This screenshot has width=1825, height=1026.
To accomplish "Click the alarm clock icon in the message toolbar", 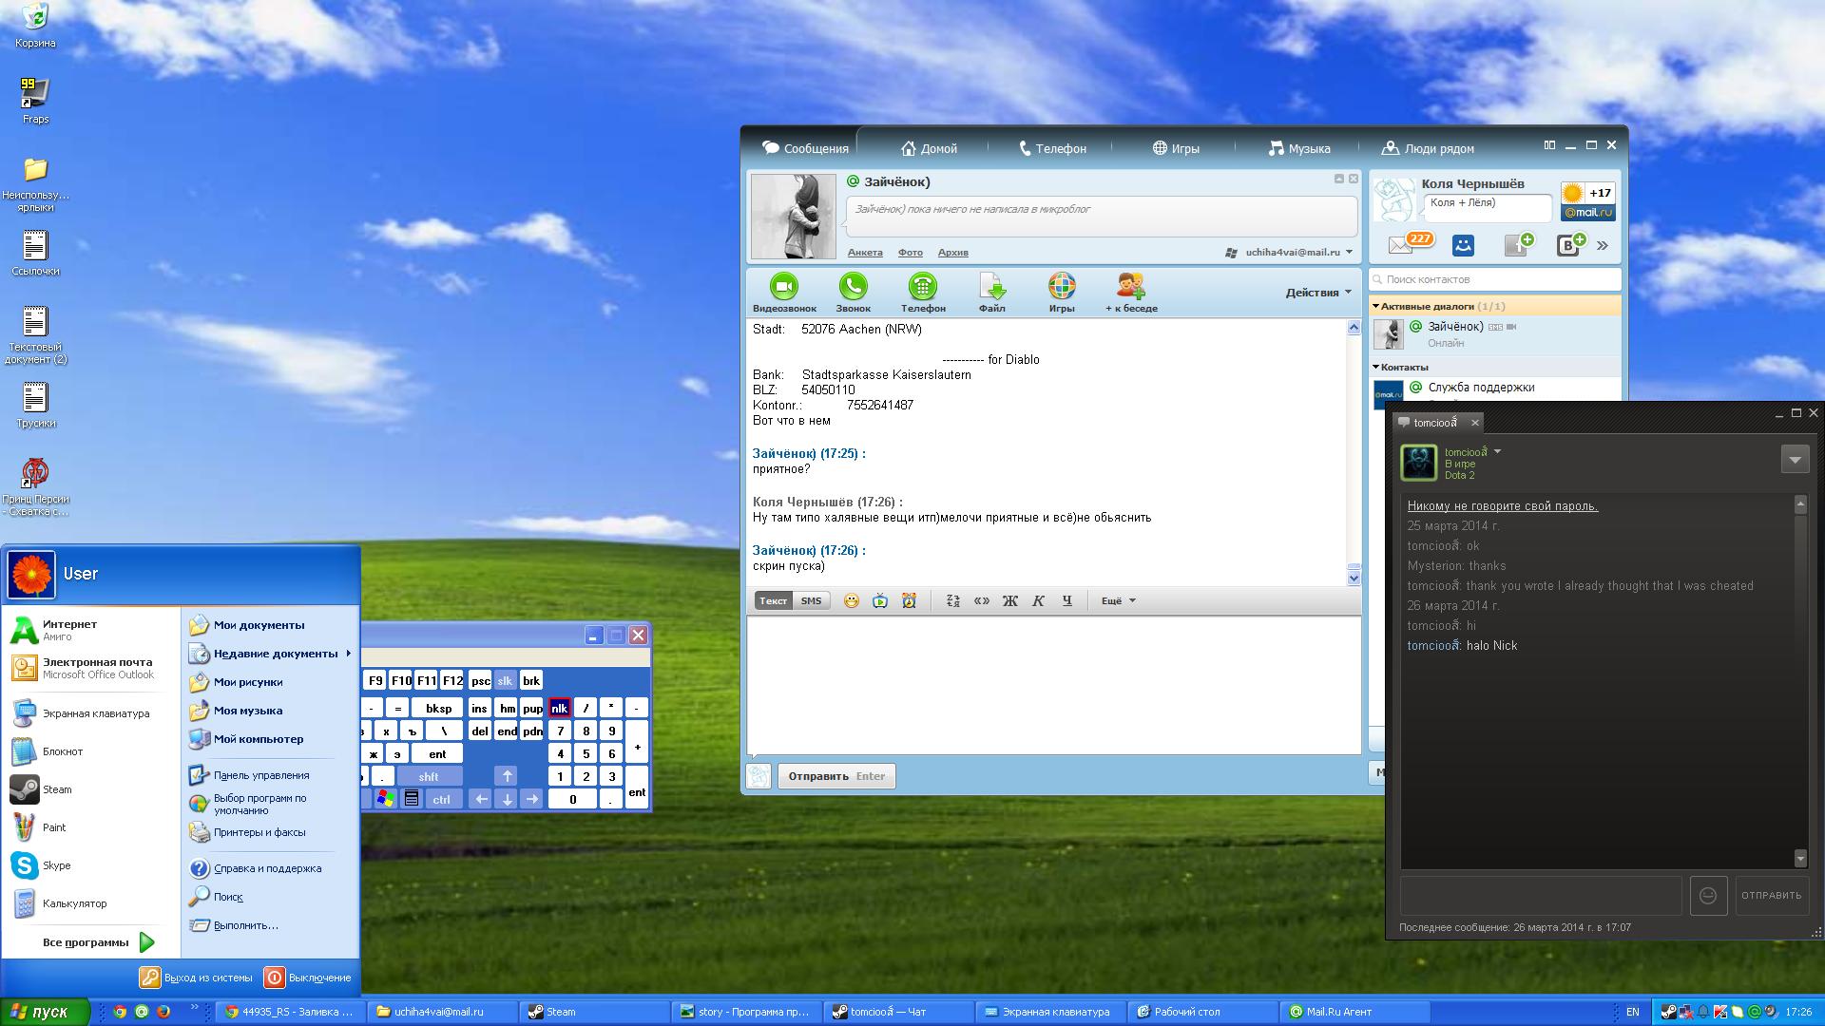I will 909,600.
